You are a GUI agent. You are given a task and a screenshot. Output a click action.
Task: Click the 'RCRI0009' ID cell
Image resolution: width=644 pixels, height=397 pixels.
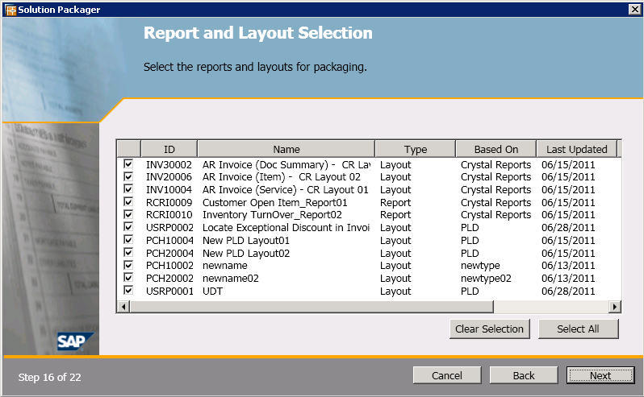[169, 202]
